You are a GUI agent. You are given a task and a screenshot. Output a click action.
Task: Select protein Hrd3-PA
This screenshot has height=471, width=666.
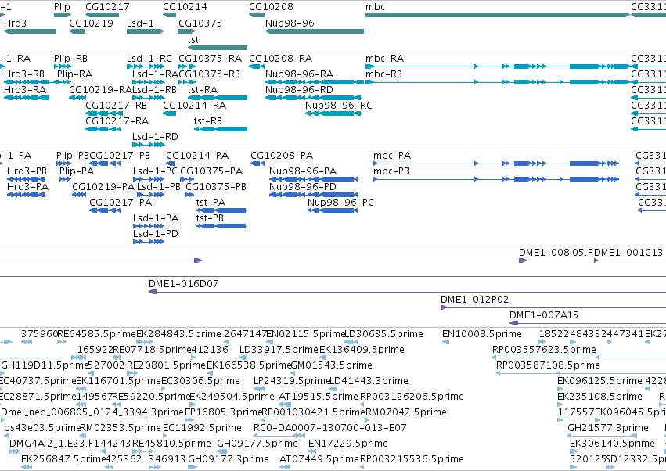click(27, 187)
